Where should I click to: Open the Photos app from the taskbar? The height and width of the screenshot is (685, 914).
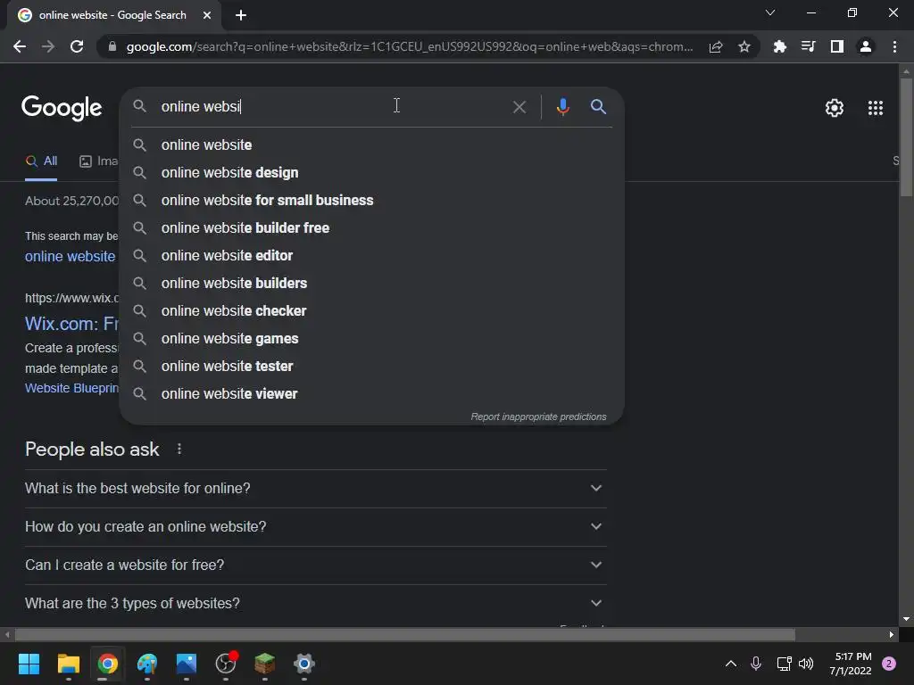point(187,664)
